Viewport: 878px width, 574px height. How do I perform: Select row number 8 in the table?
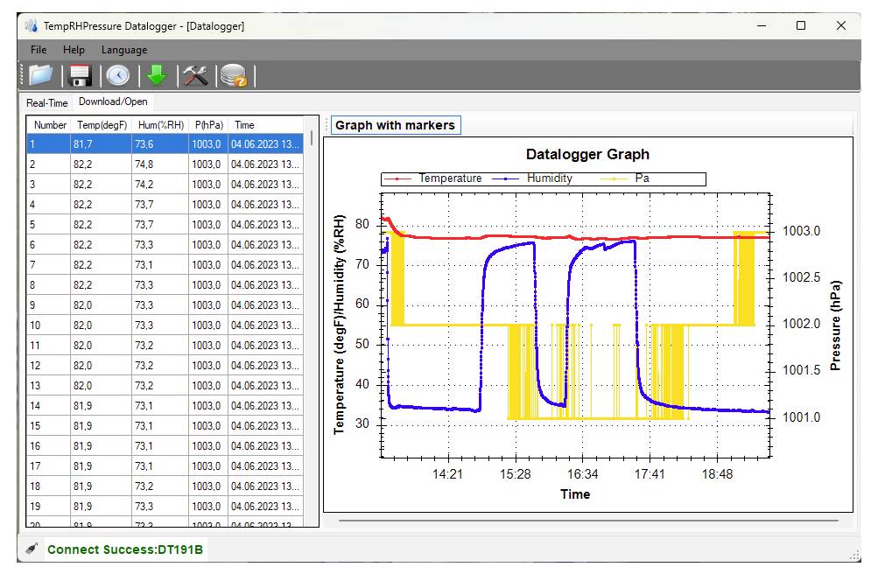coord(165,284)
